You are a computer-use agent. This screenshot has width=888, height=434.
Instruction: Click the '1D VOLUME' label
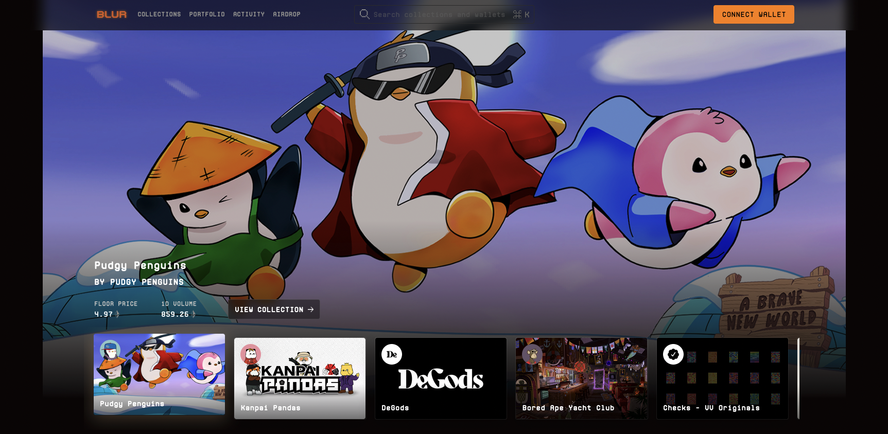(179, 304)
